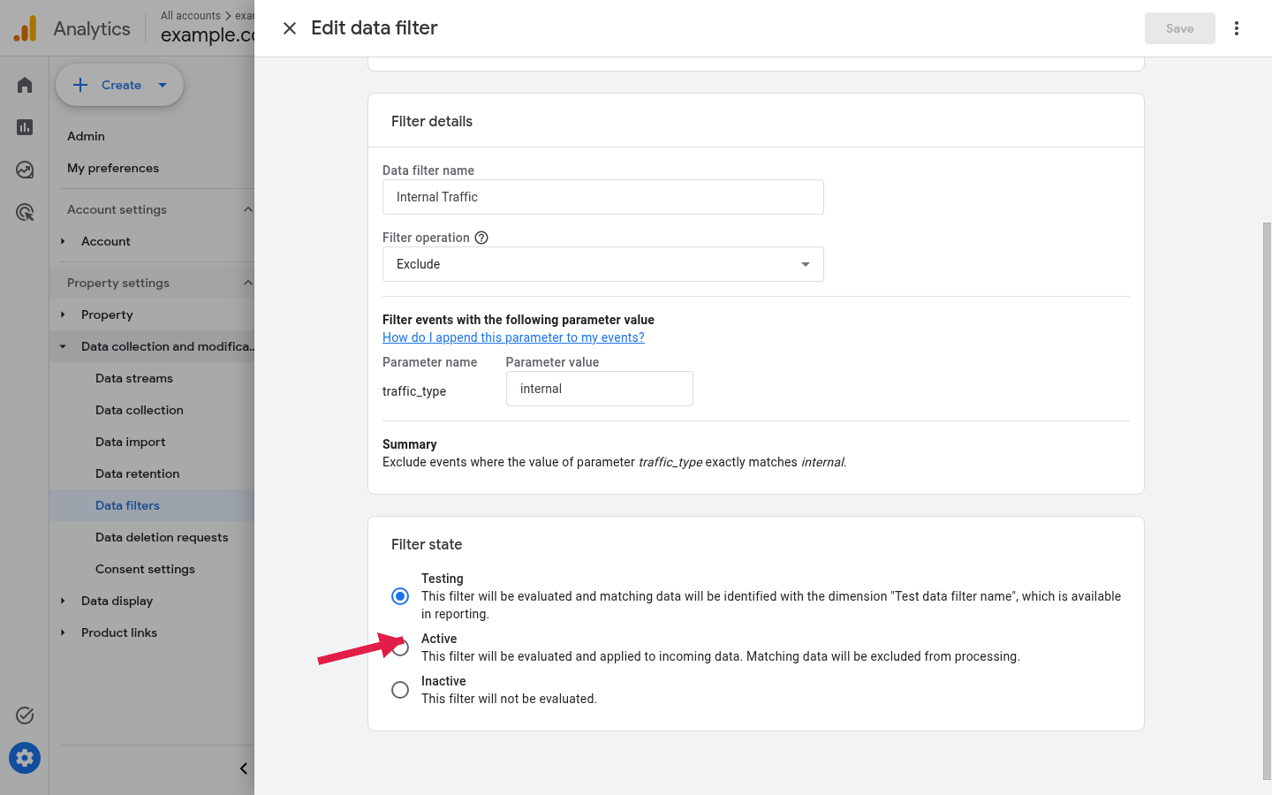The height and width of the screenshot is (795, 1272).
Task: Open the three-dot more options menu
Action: coord(1237,28)
